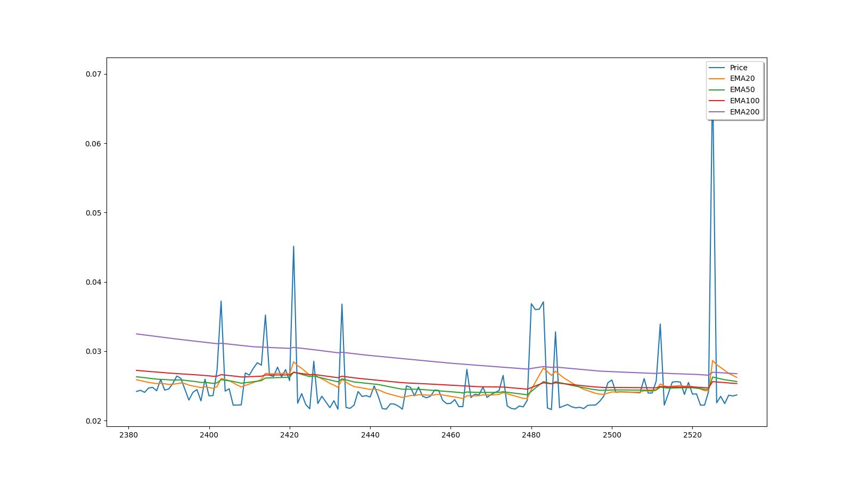The height and width of the screenshot is (479, 852).
Task: Click the EMA200 legend label
Action: [x=744, y=112]
